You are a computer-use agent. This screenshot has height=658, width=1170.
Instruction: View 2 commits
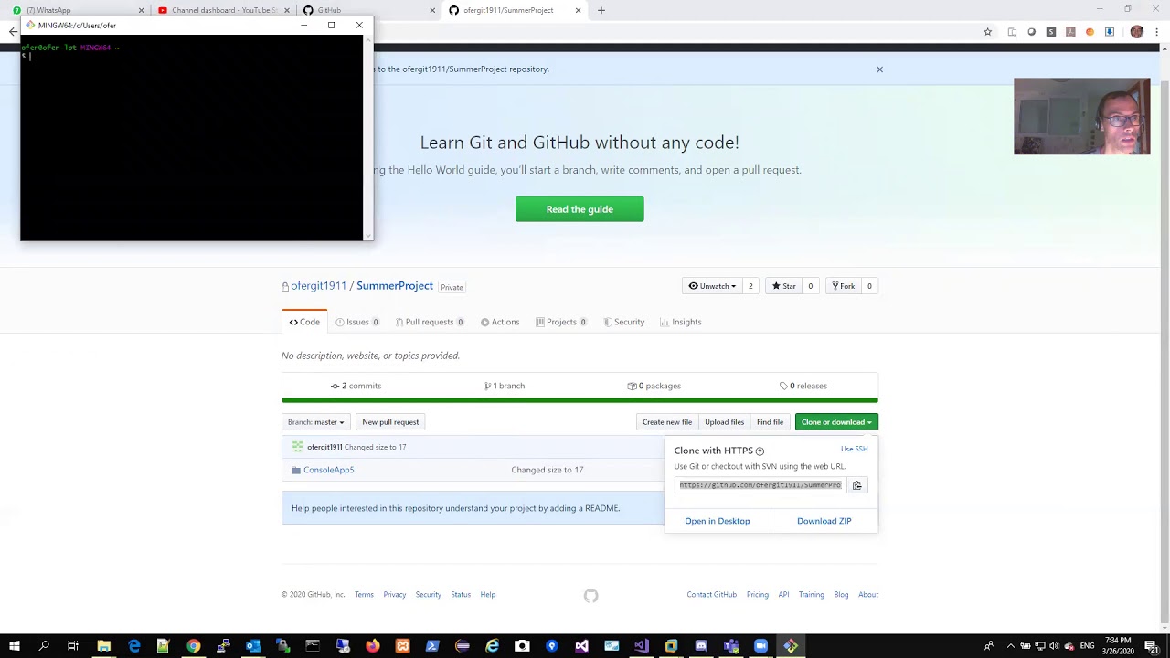pyautogui.click(x=356, y=386)
